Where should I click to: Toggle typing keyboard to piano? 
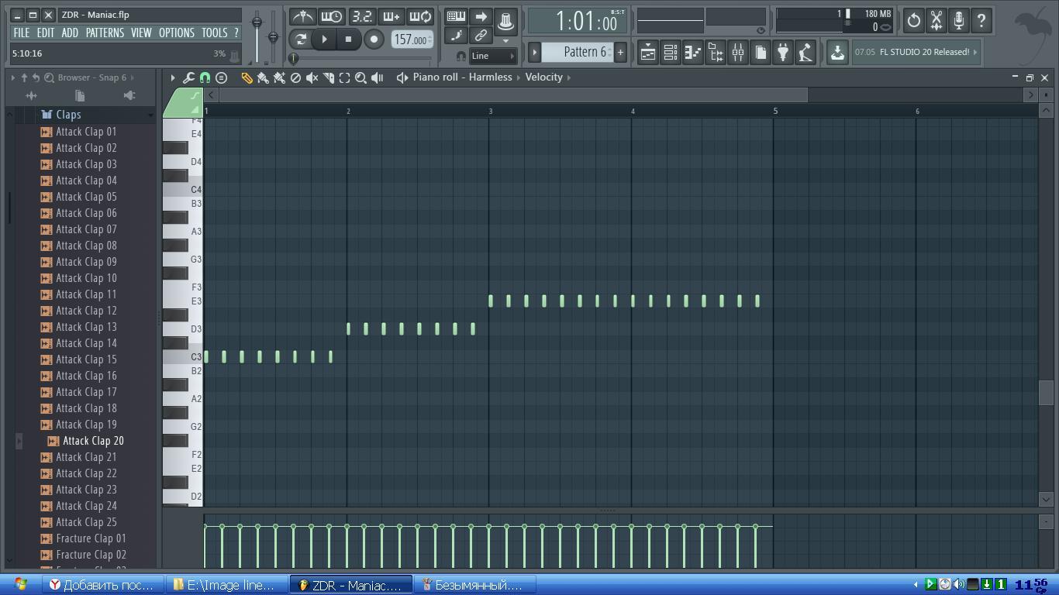pos(456,17)
